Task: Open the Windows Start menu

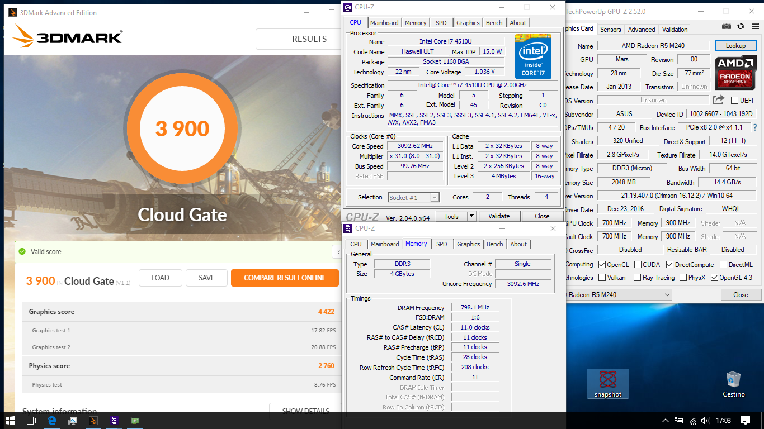Action: (10, 421)
